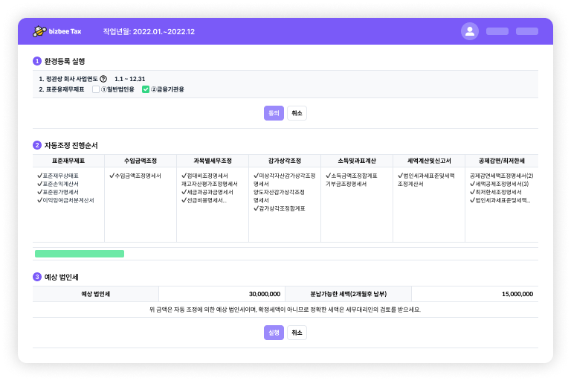Click the step 3 예상 법인세 badge
The image size is (571, 381).
[36, 277]
